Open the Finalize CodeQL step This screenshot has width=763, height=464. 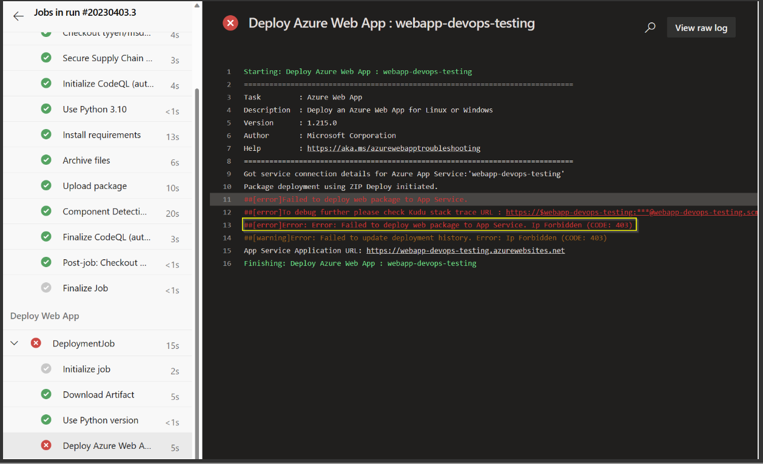point(98,236)
